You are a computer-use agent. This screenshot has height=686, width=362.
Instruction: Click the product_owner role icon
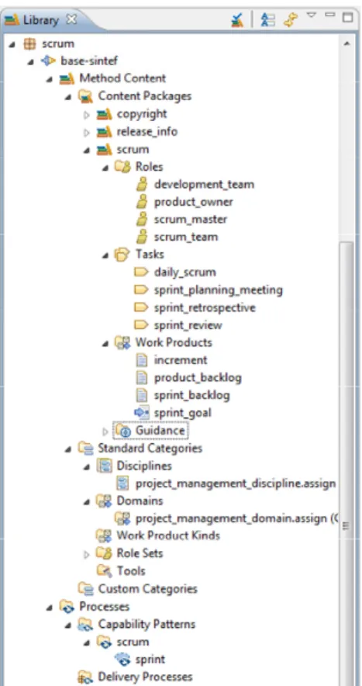point(141,202)
